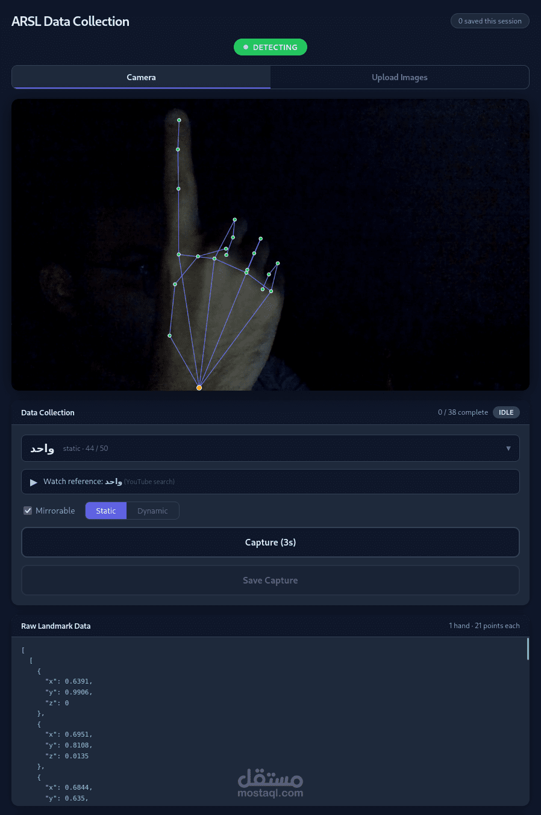Select the Static mode option
Screen dimensions: 541x815
(106, 511)
